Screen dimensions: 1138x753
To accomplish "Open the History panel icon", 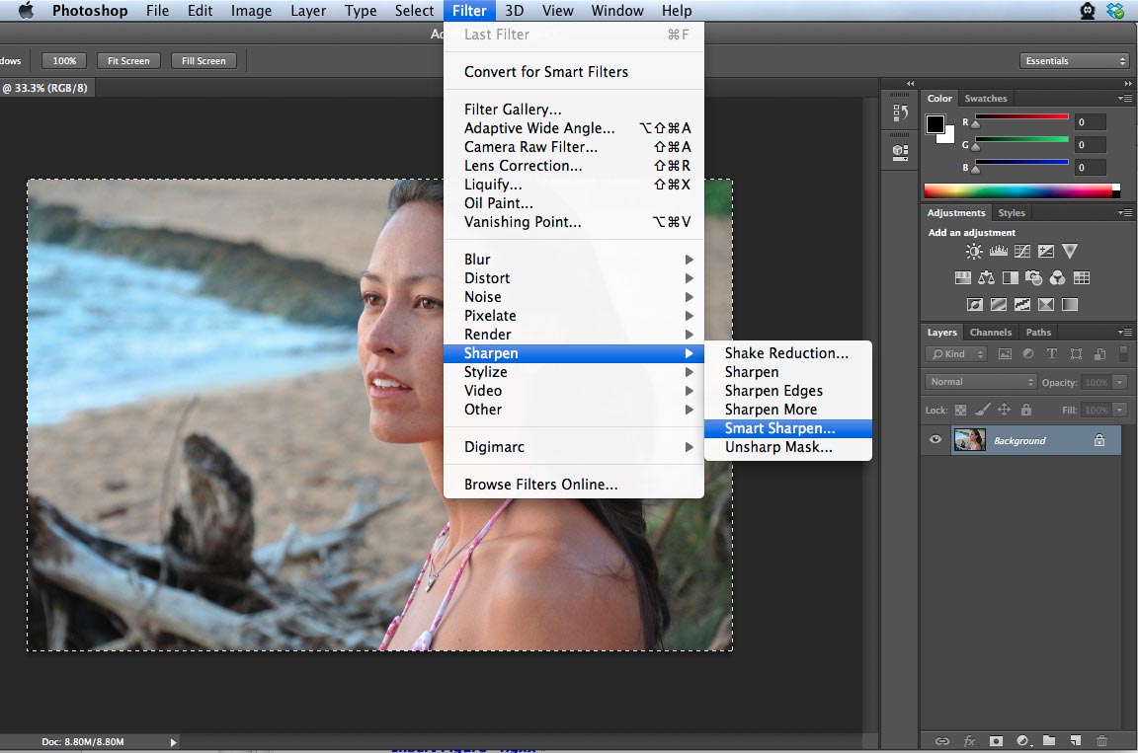I will pyautogui.click(x=900, y=113).
